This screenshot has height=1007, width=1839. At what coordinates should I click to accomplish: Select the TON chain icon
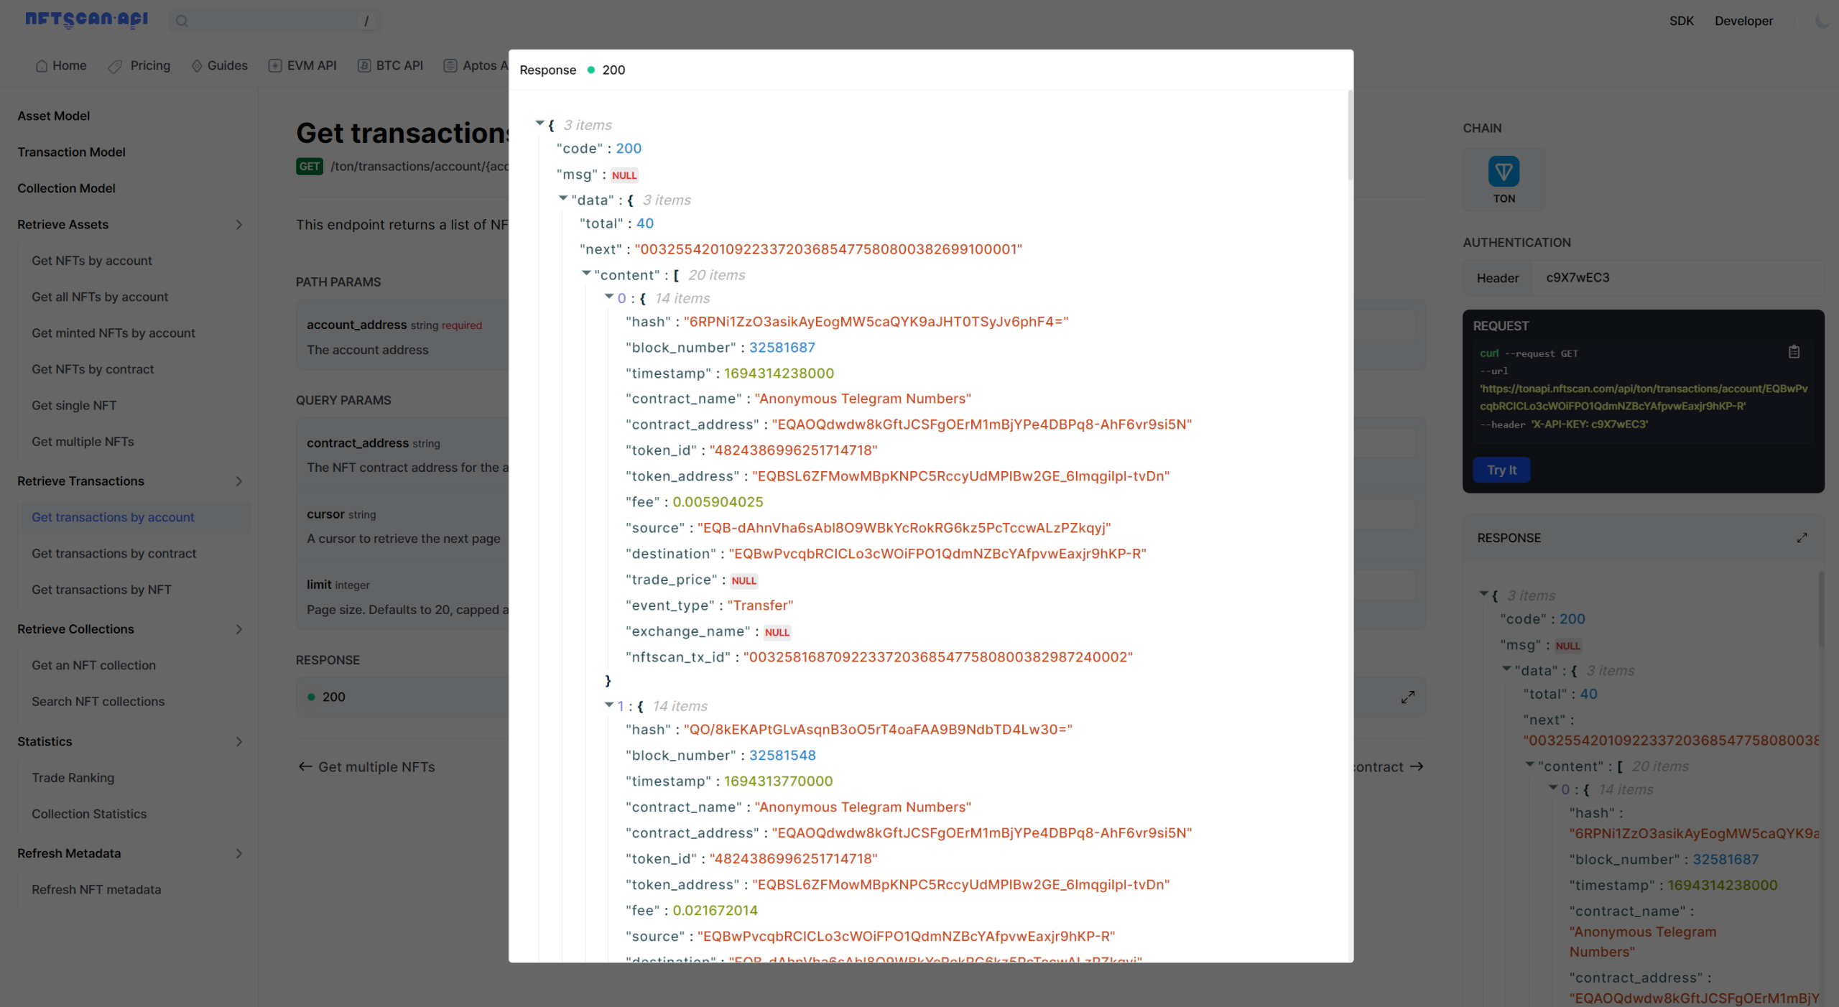click(1504, 172)
